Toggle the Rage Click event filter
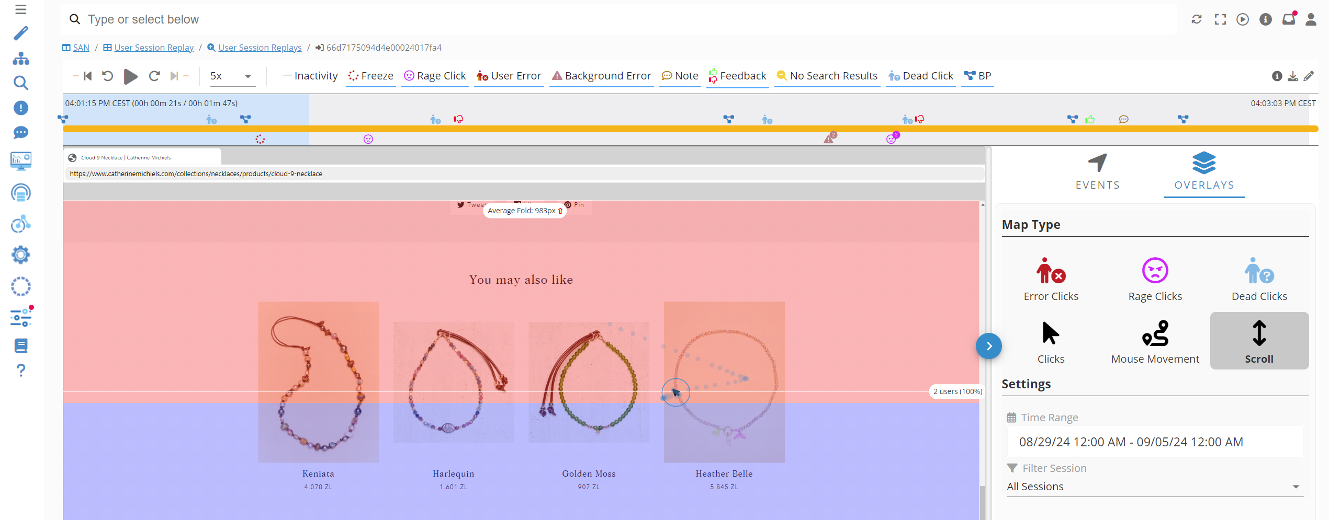Screen dimensions: 1329x520 [435, 76]
